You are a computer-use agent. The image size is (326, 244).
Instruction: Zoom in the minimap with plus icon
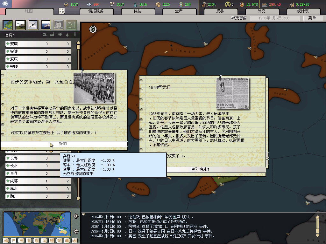[x=76, y=216]
